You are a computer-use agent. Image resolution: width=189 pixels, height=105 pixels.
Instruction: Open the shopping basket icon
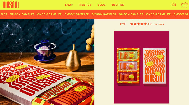[x=184, y=5]
